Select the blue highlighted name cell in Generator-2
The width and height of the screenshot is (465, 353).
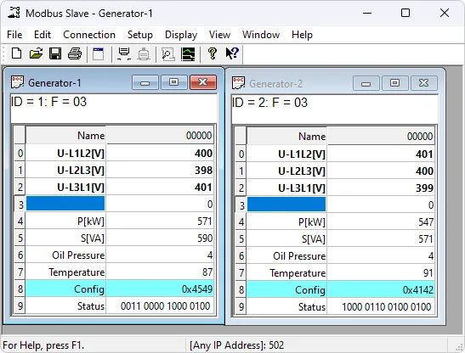point(286,205)
